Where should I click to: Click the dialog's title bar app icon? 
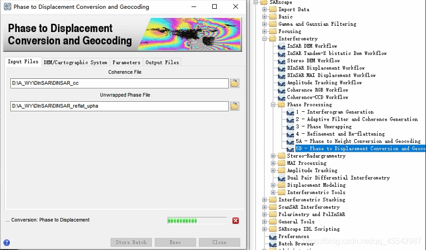click(x=7, y=6)
